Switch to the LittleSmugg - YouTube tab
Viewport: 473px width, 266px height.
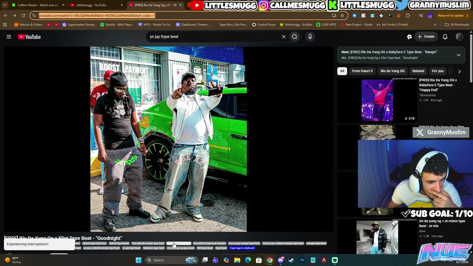pos(97,5)
